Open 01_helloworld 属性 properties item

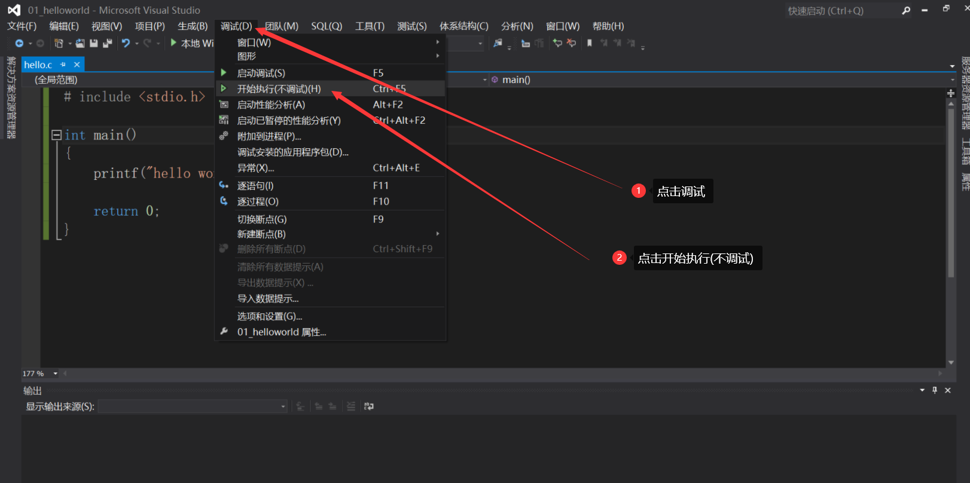(331, 332)
